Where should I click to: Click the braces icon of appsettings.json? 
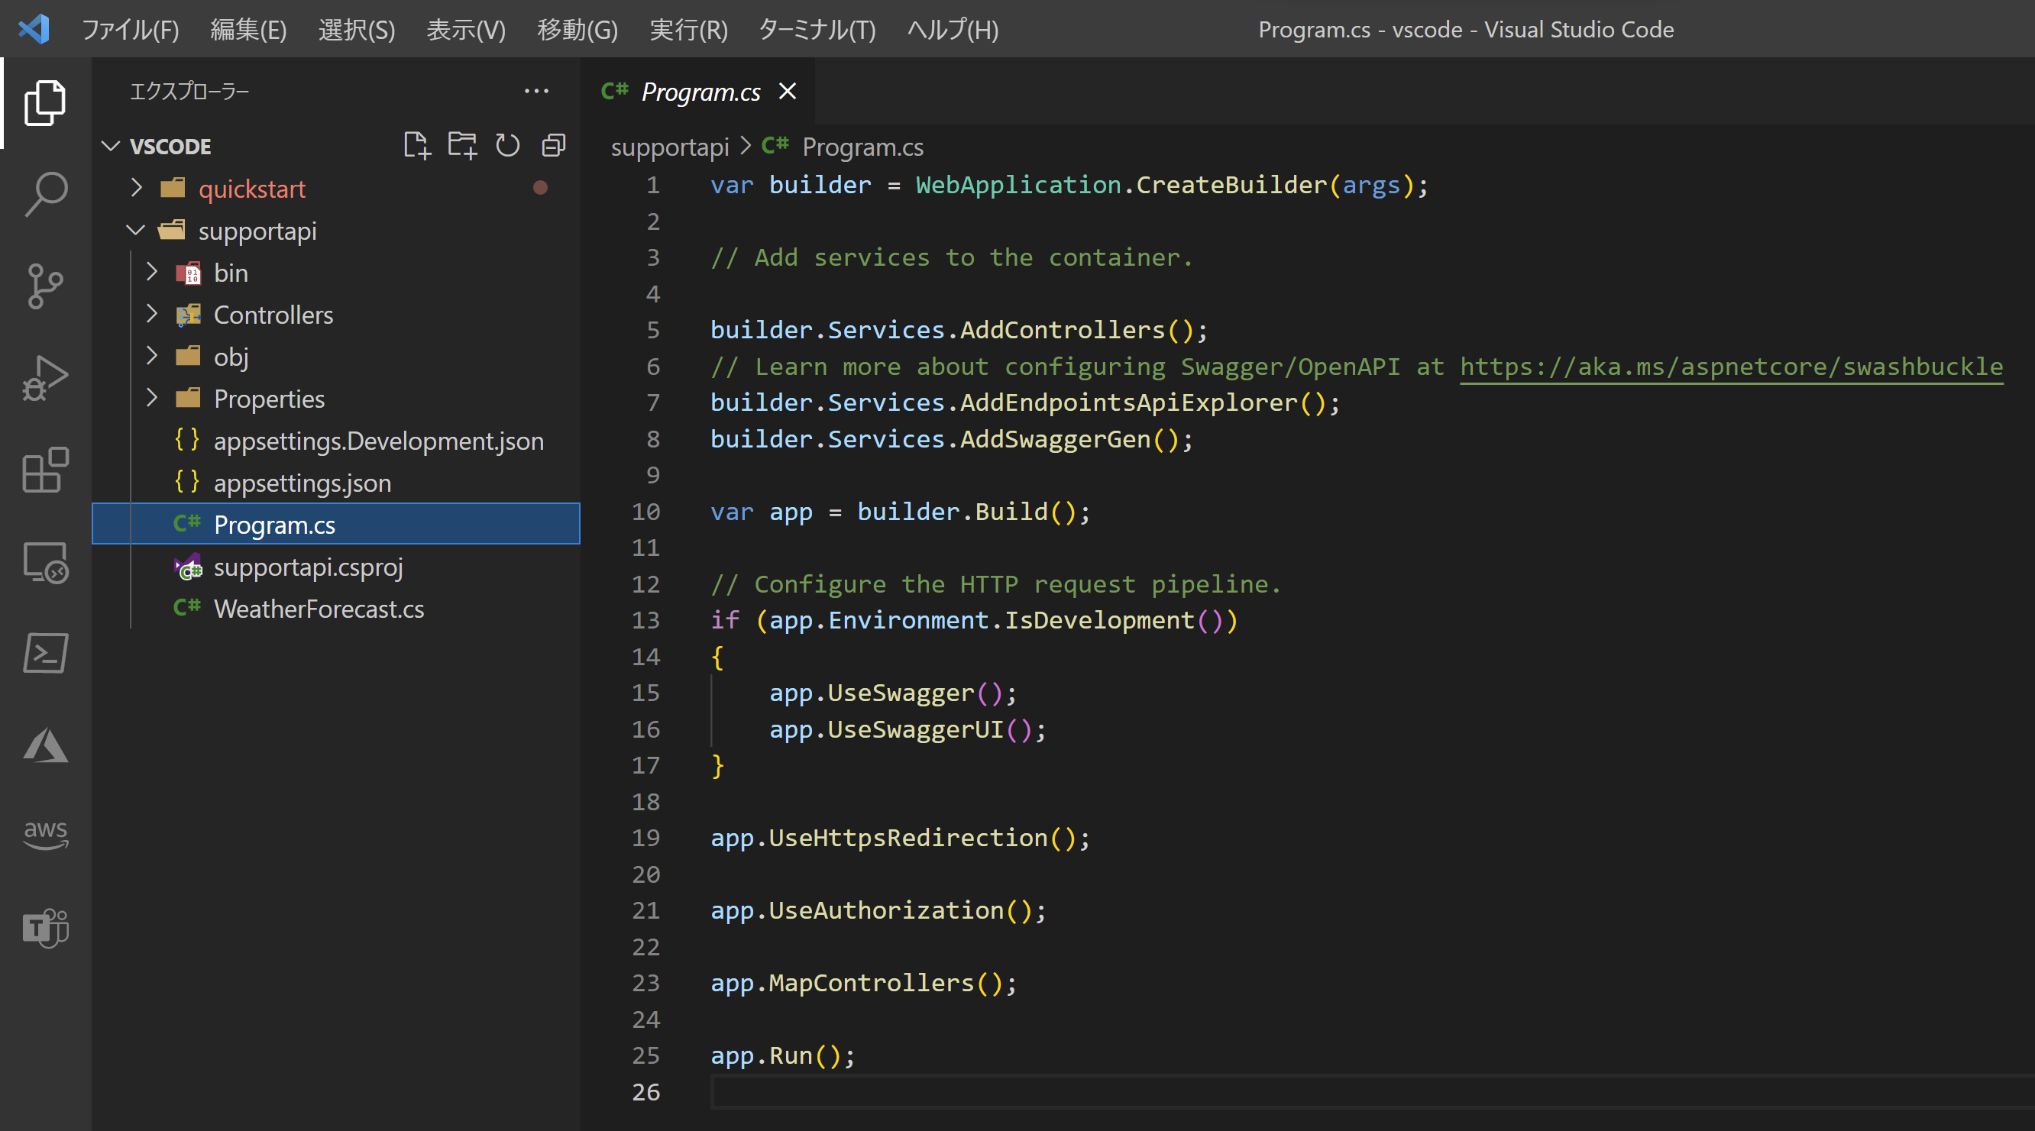pyautogui.click(x=187, y=482)
